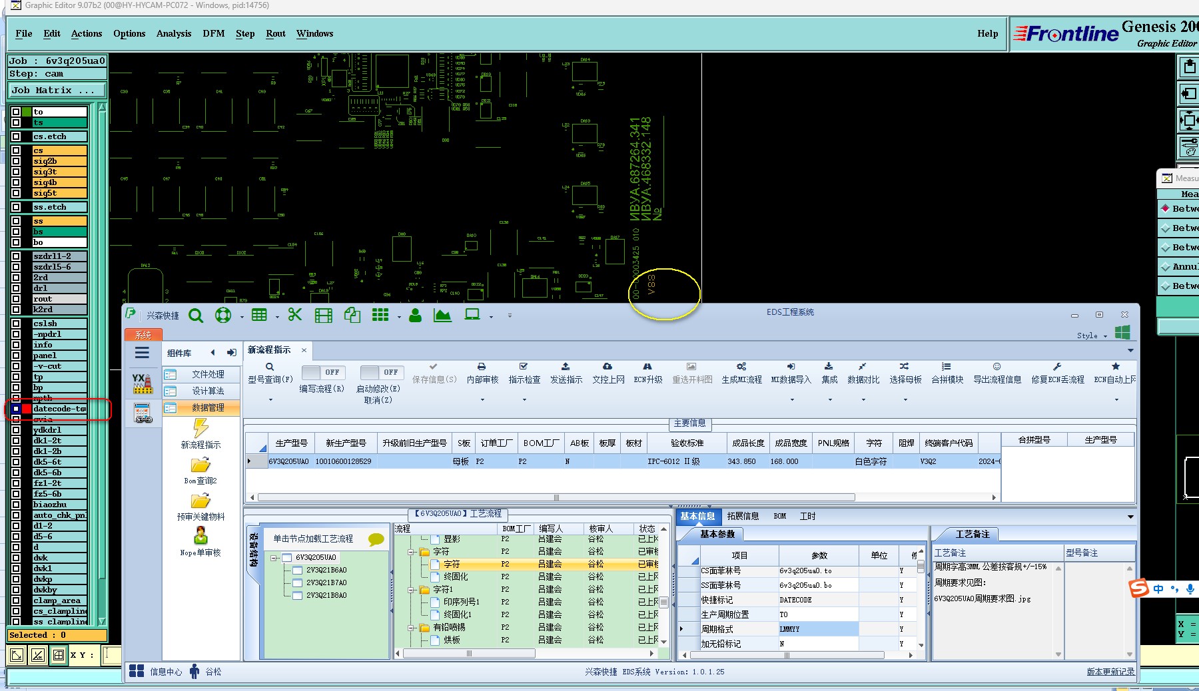
Task: Open the 版本更新记录 link
Action: click(1110, 672)
